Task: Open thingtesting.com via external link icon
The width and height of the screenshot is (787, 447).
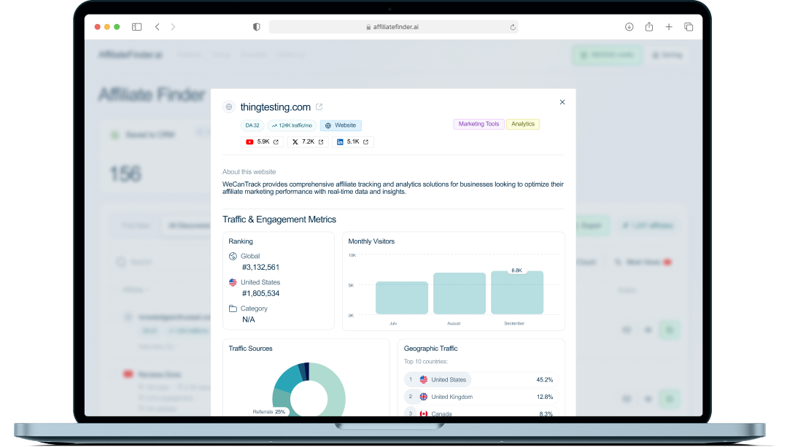Action: coord(319,107)
